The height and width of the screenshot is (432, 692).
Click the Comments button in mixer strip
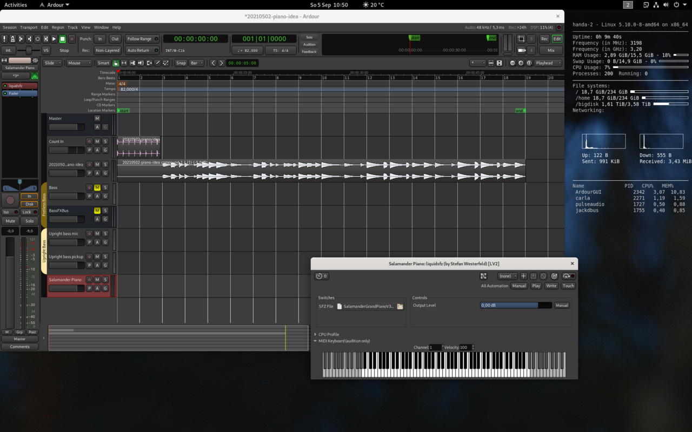19,347
